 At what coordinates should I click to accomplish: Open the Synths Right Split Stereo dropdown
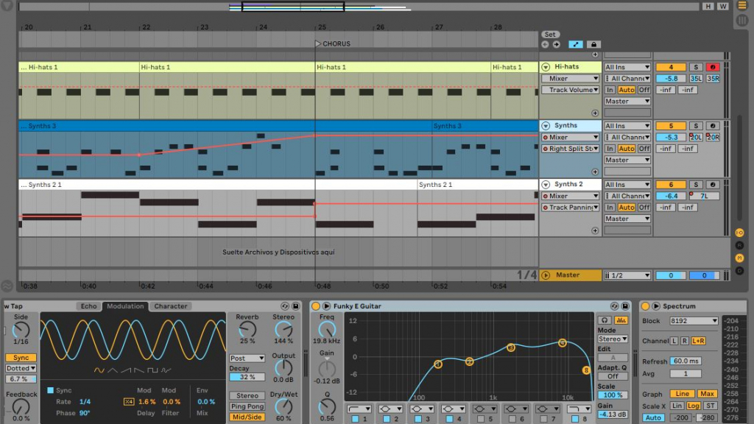point(571,149)
